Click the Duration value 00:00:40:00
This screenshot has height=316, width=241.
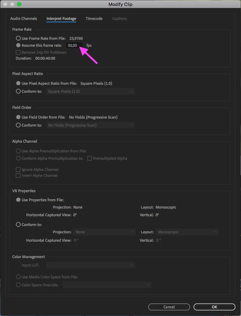click(x=45, y=58)
